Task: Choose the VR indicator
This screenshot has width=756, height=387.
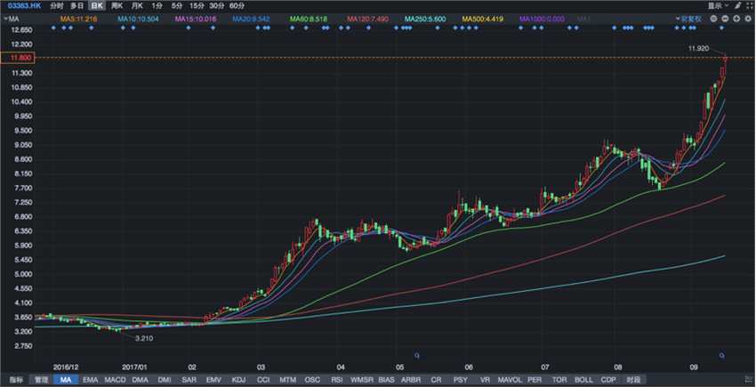Action: (485, 380)
